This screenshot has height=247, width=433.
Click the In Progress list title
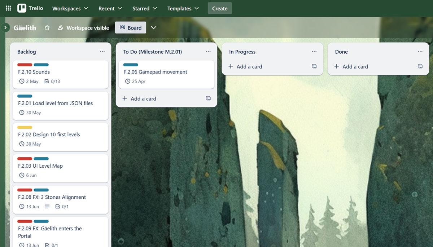coord(242,52)
